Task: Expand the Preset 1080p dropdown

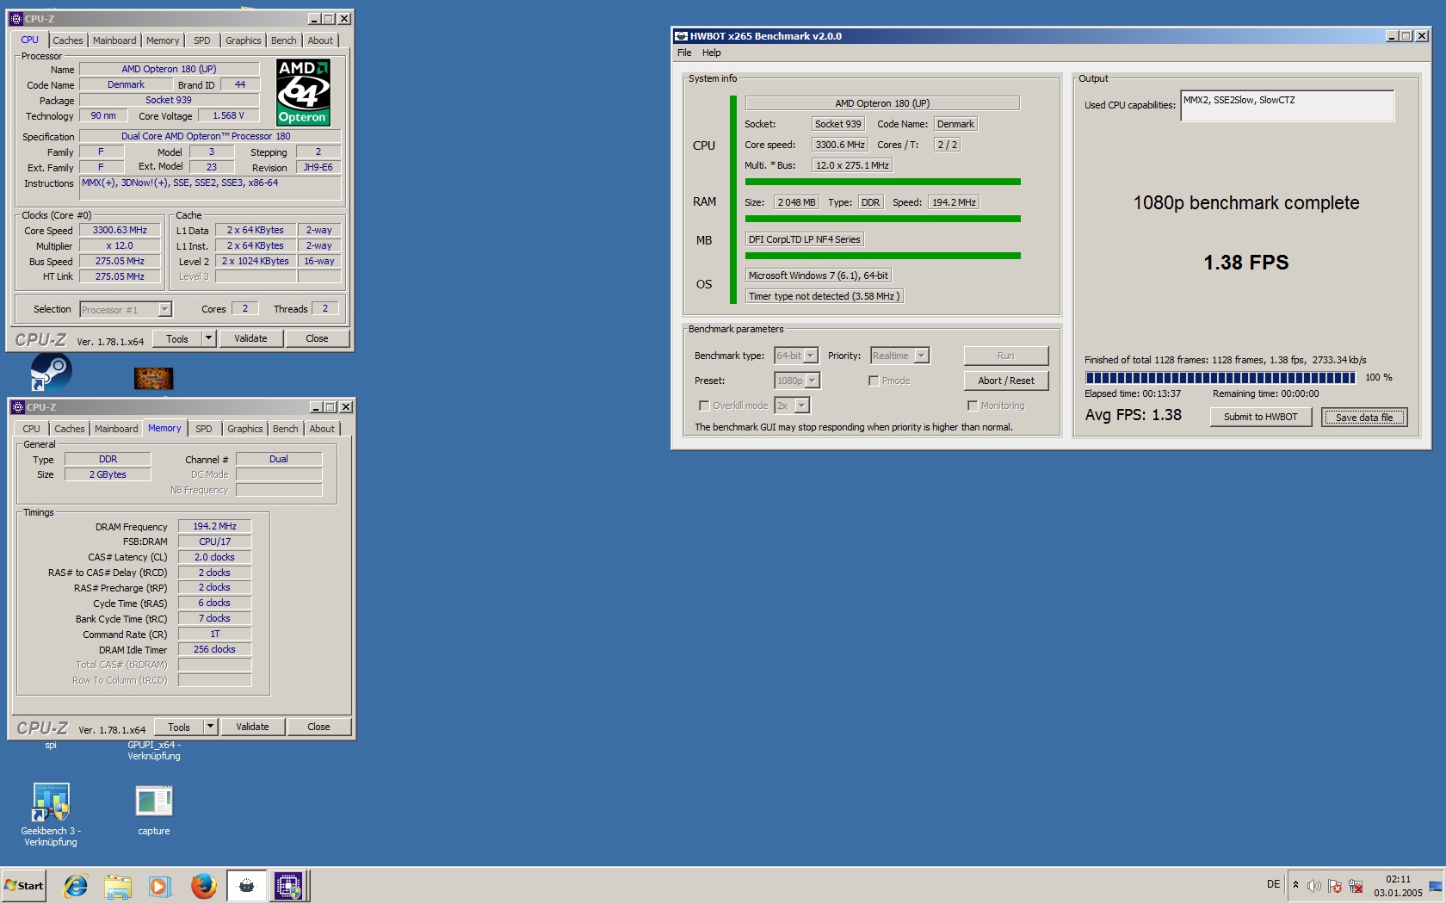Action: click(x=812, y=381)
